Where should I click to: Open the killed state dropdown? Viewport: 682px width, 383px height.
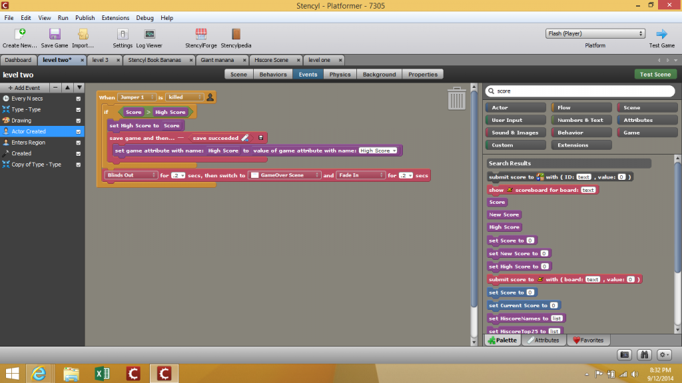coord(184,97)
